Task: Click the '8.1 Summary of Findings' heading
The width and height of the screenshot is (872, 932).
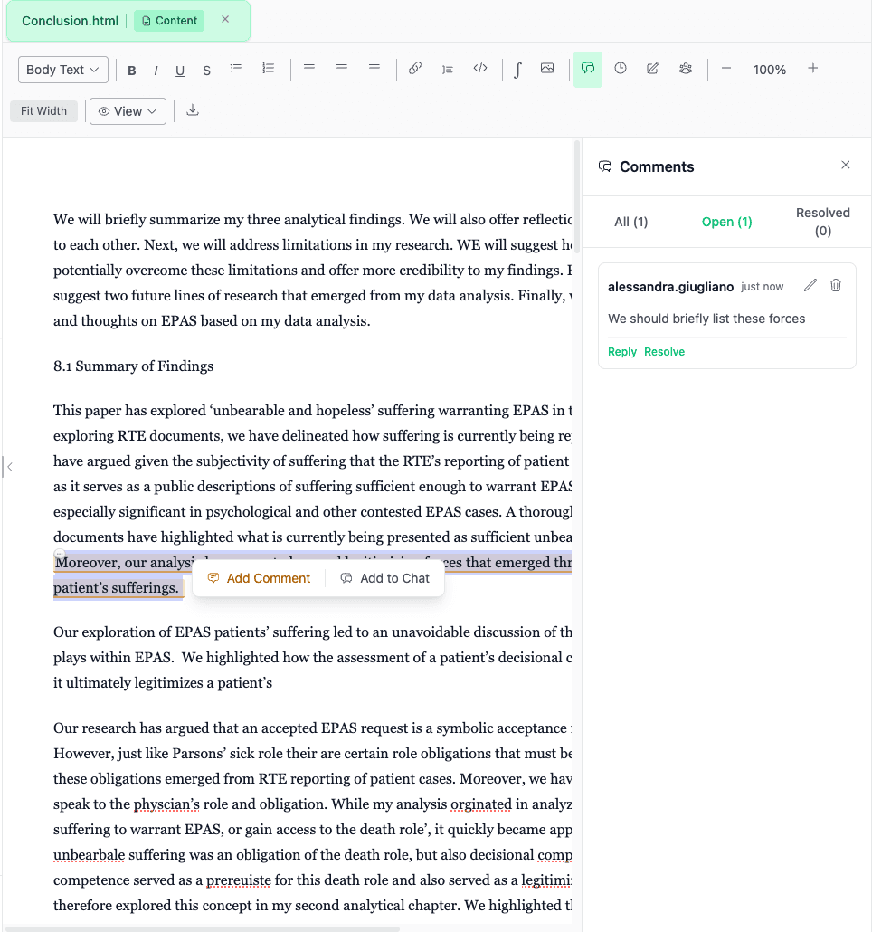Action: [133, 366]
